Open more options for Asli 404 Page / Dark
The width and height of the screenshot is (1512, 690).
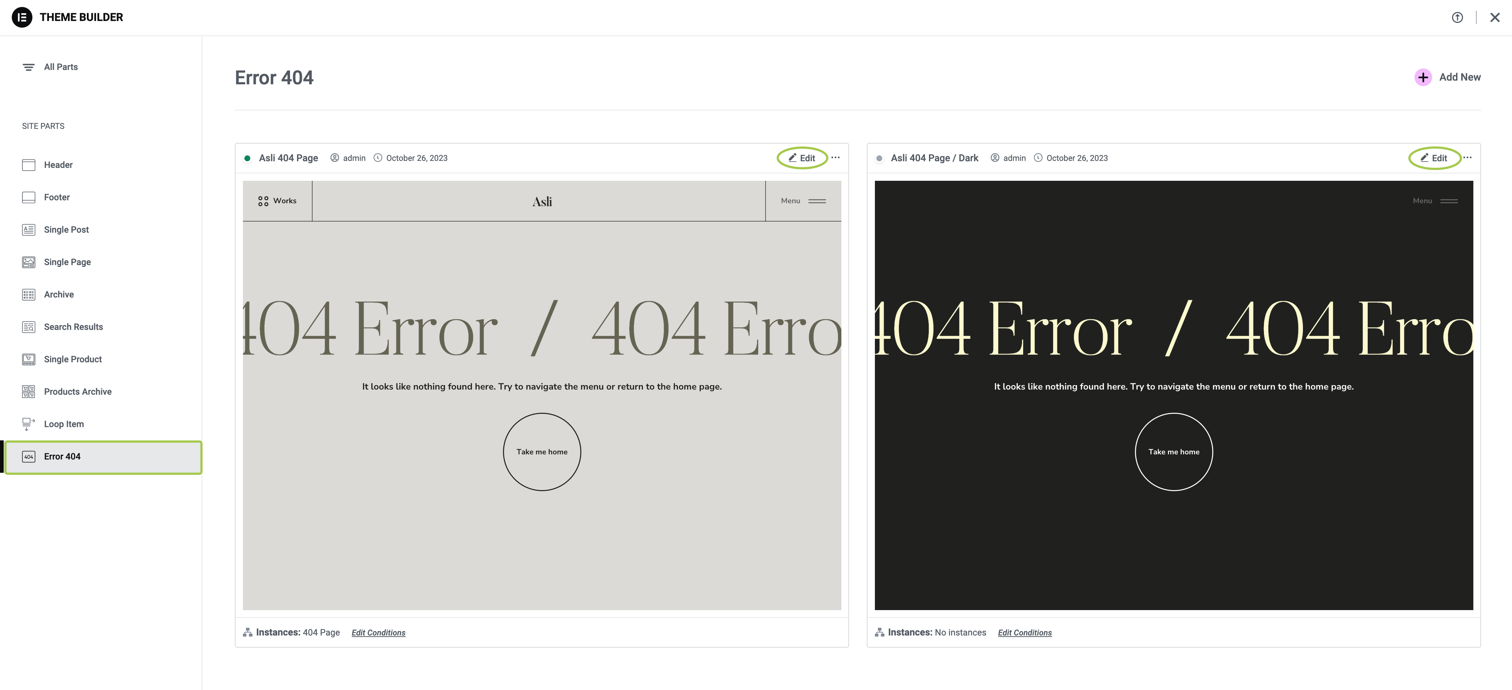(x=1467, y=158)
